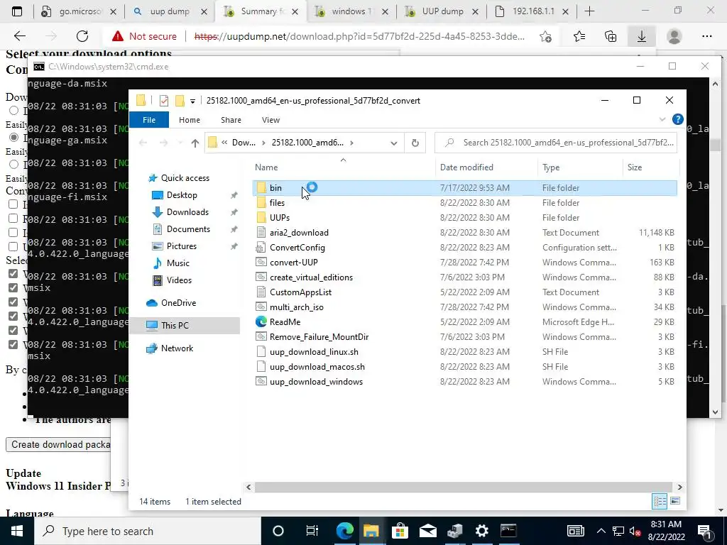Sort files by the Size column

pos(650,167)
